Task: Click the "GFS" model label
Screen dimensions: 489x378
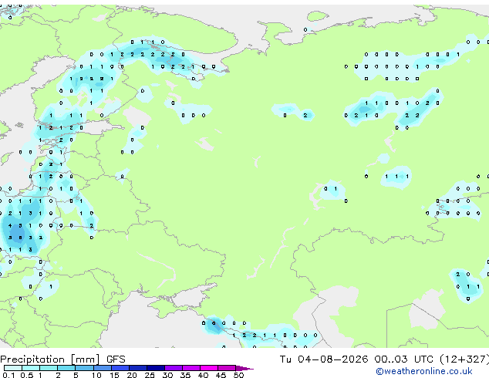Action: click(x=116, y=359)
